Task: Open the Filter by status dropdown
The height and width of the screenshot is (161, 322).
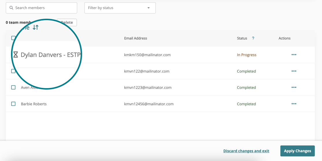Action: 120,8
